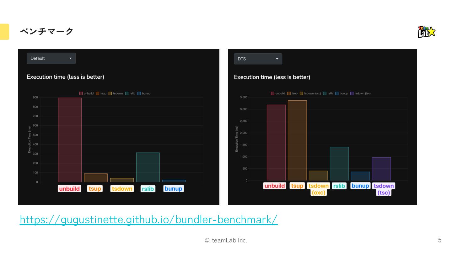This screenshot has height=254, width=452.
Task: Click the © teamLab Inc. footer text
Action: point(226,241)
